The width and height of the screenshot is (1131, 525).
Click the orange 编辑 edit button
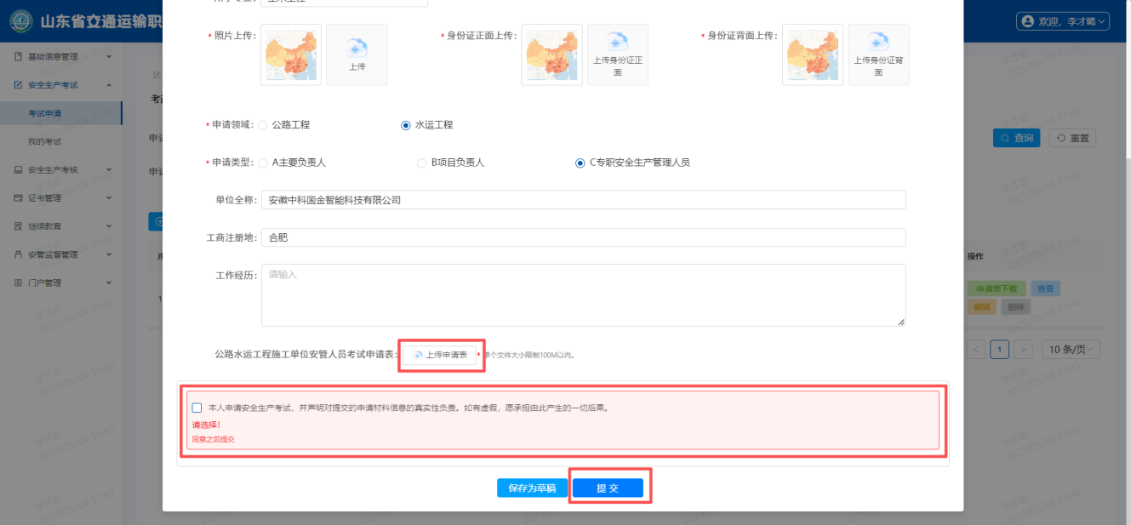click(981, 307)
